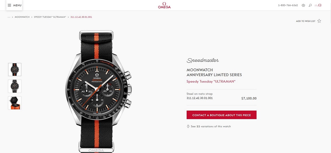See 11 variations of this watch
Viewport: 331px width, 153px height.
click(x=211, y=126)
